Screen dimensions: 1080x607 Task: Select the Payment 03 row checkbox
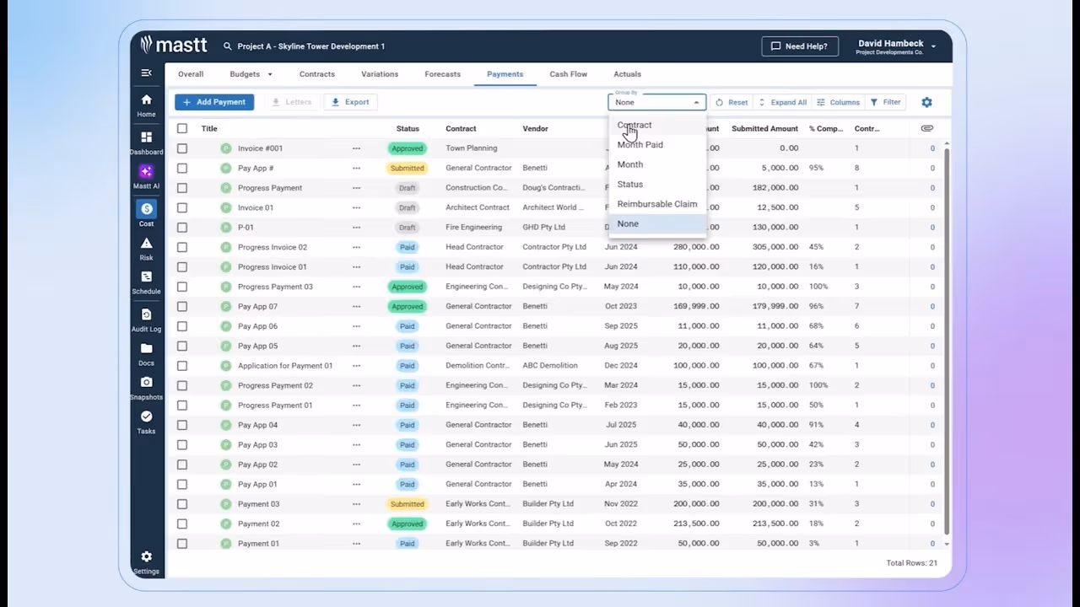pyautogui.click(x=181, y=503)
